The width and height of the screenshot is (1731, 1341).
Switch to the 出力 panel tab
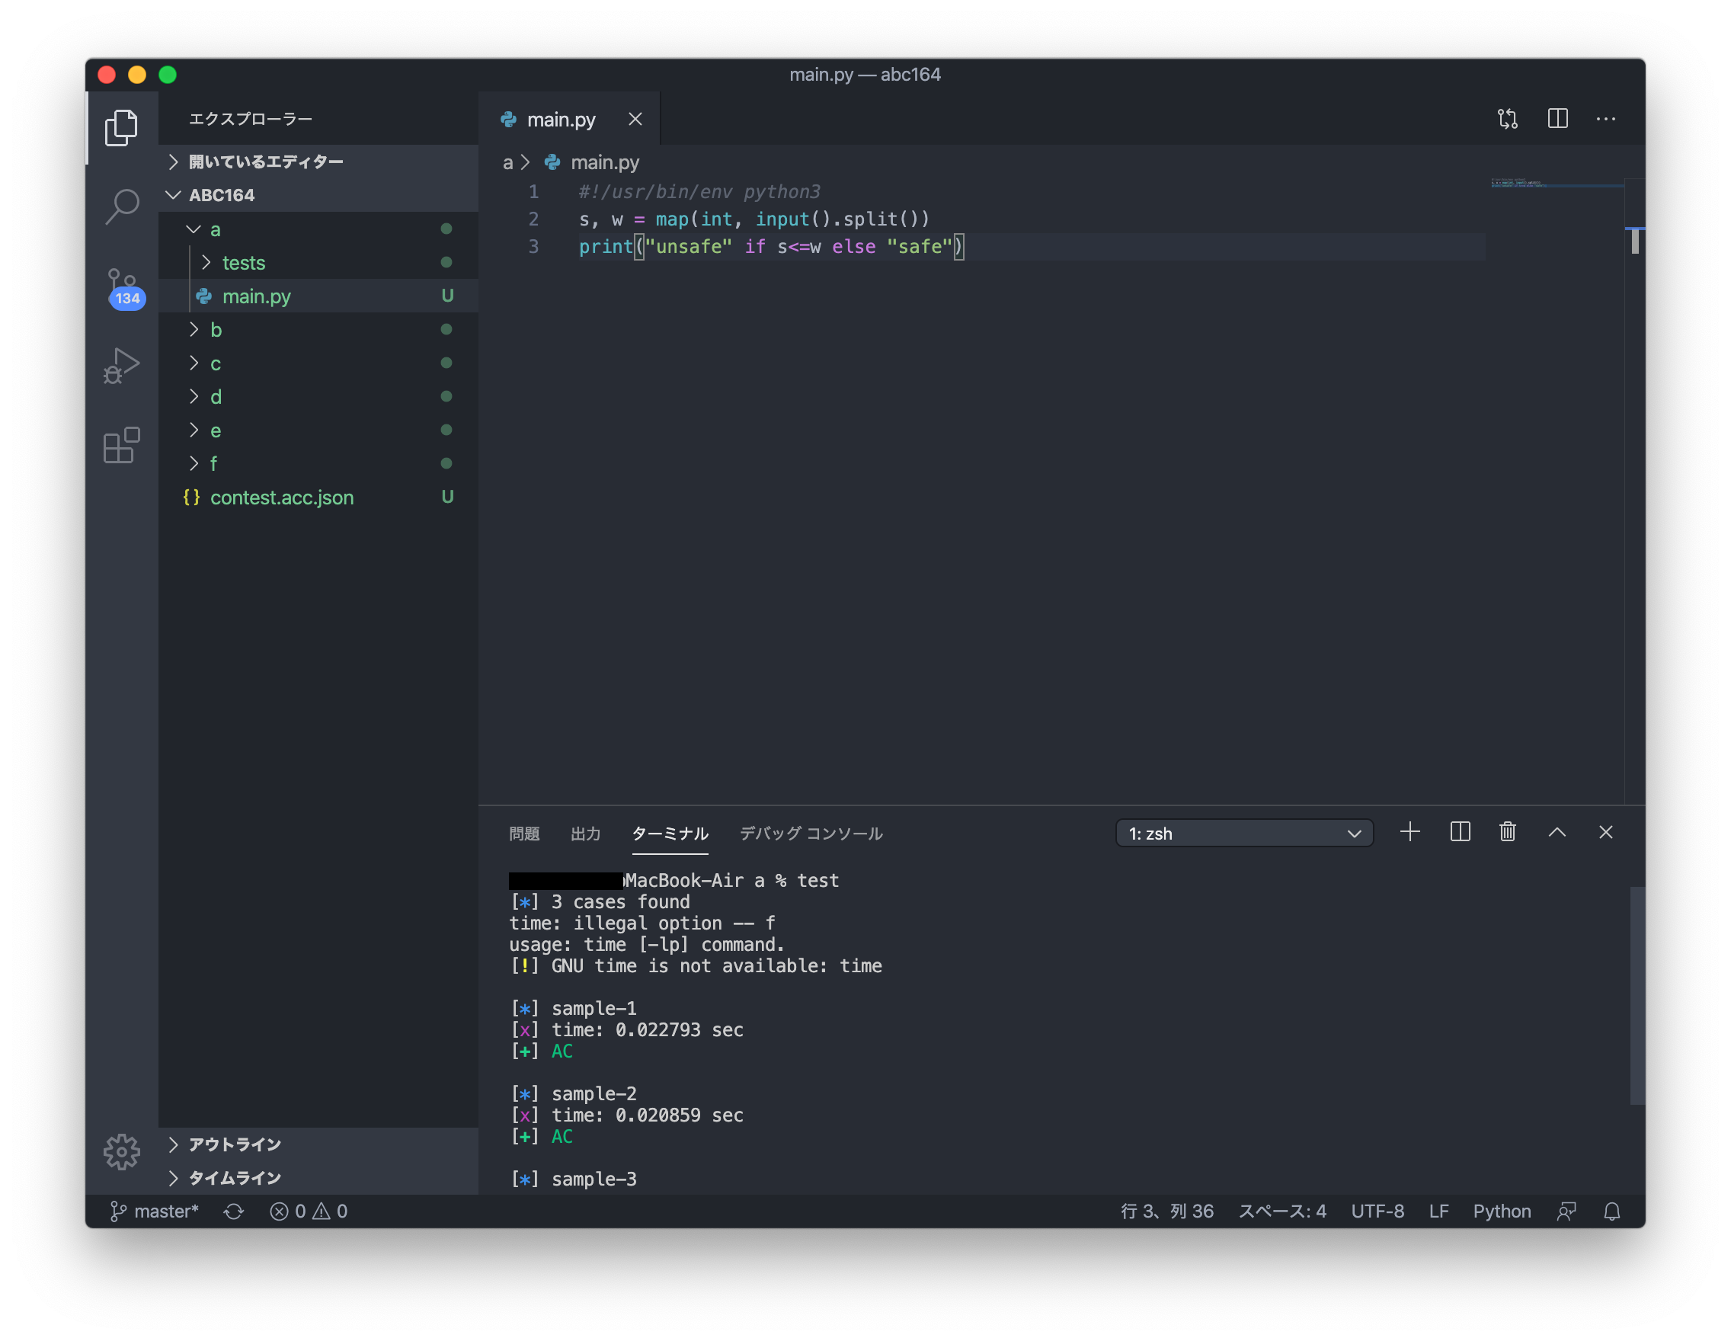point(585,833)
